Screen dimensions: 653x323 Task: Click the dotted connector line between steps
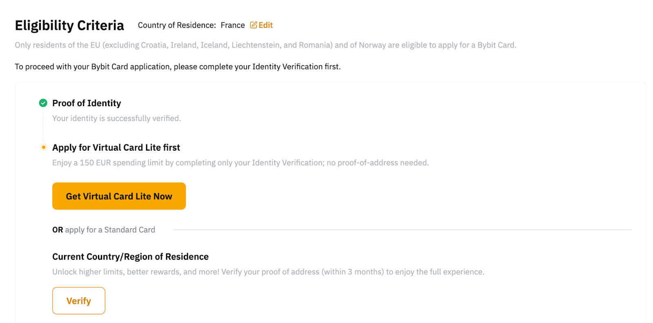43,125
